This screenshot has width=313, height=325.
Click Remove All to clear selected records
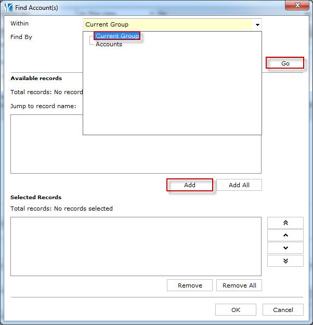[239, 285]
